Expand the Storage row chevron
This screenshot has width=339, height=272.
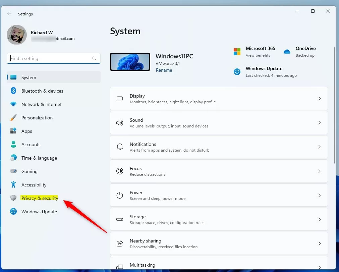[x=319, y=219]
